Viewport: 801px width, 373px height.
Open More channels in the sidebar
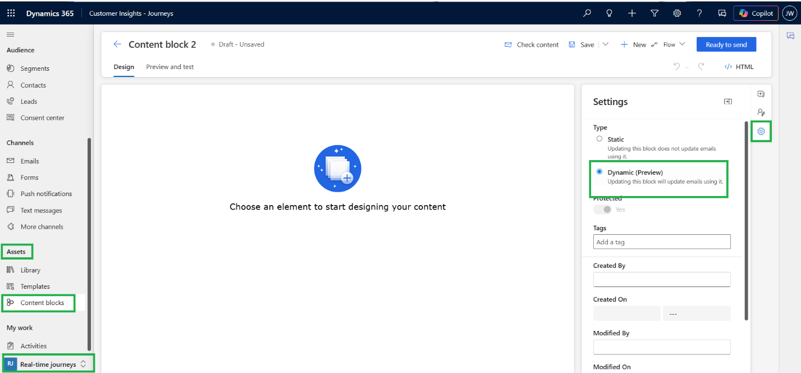[x=42, y=227]
